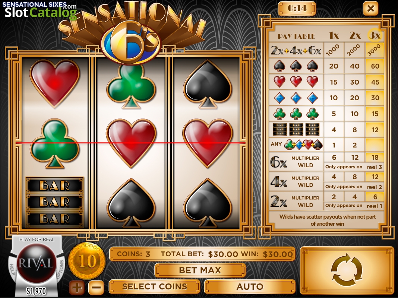Click the Rival logo orb
Screen dimensions: 398x298
(x=37, y=263)
